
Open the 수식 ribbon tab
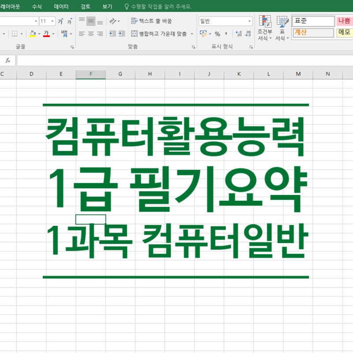coord(37,7)
